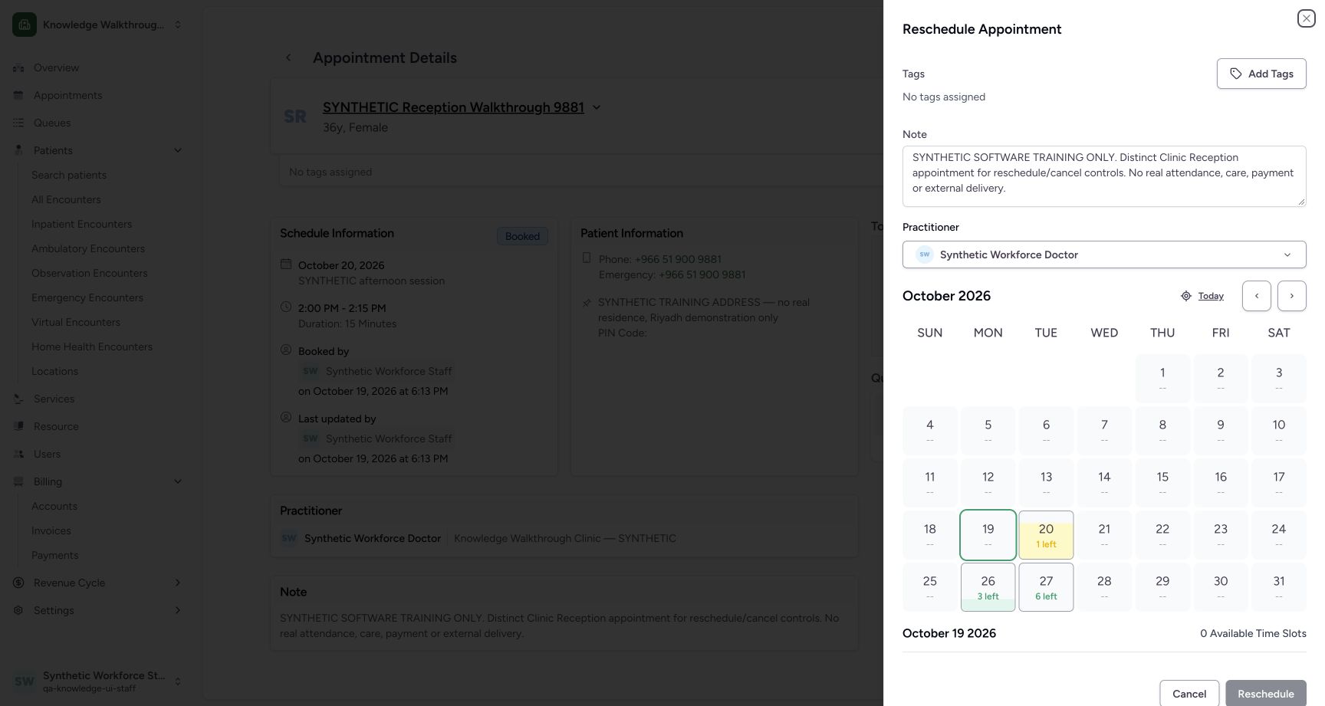Open All Encounters
This screenshot has height=706, width=1325.
[x=66, y=199]
